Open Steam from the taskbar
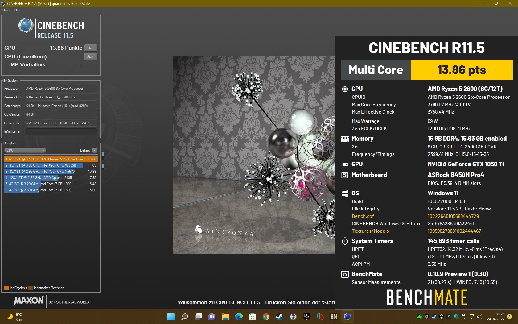Image resolution: width=518 pixels, height=324 pixels. click(280, 317)
